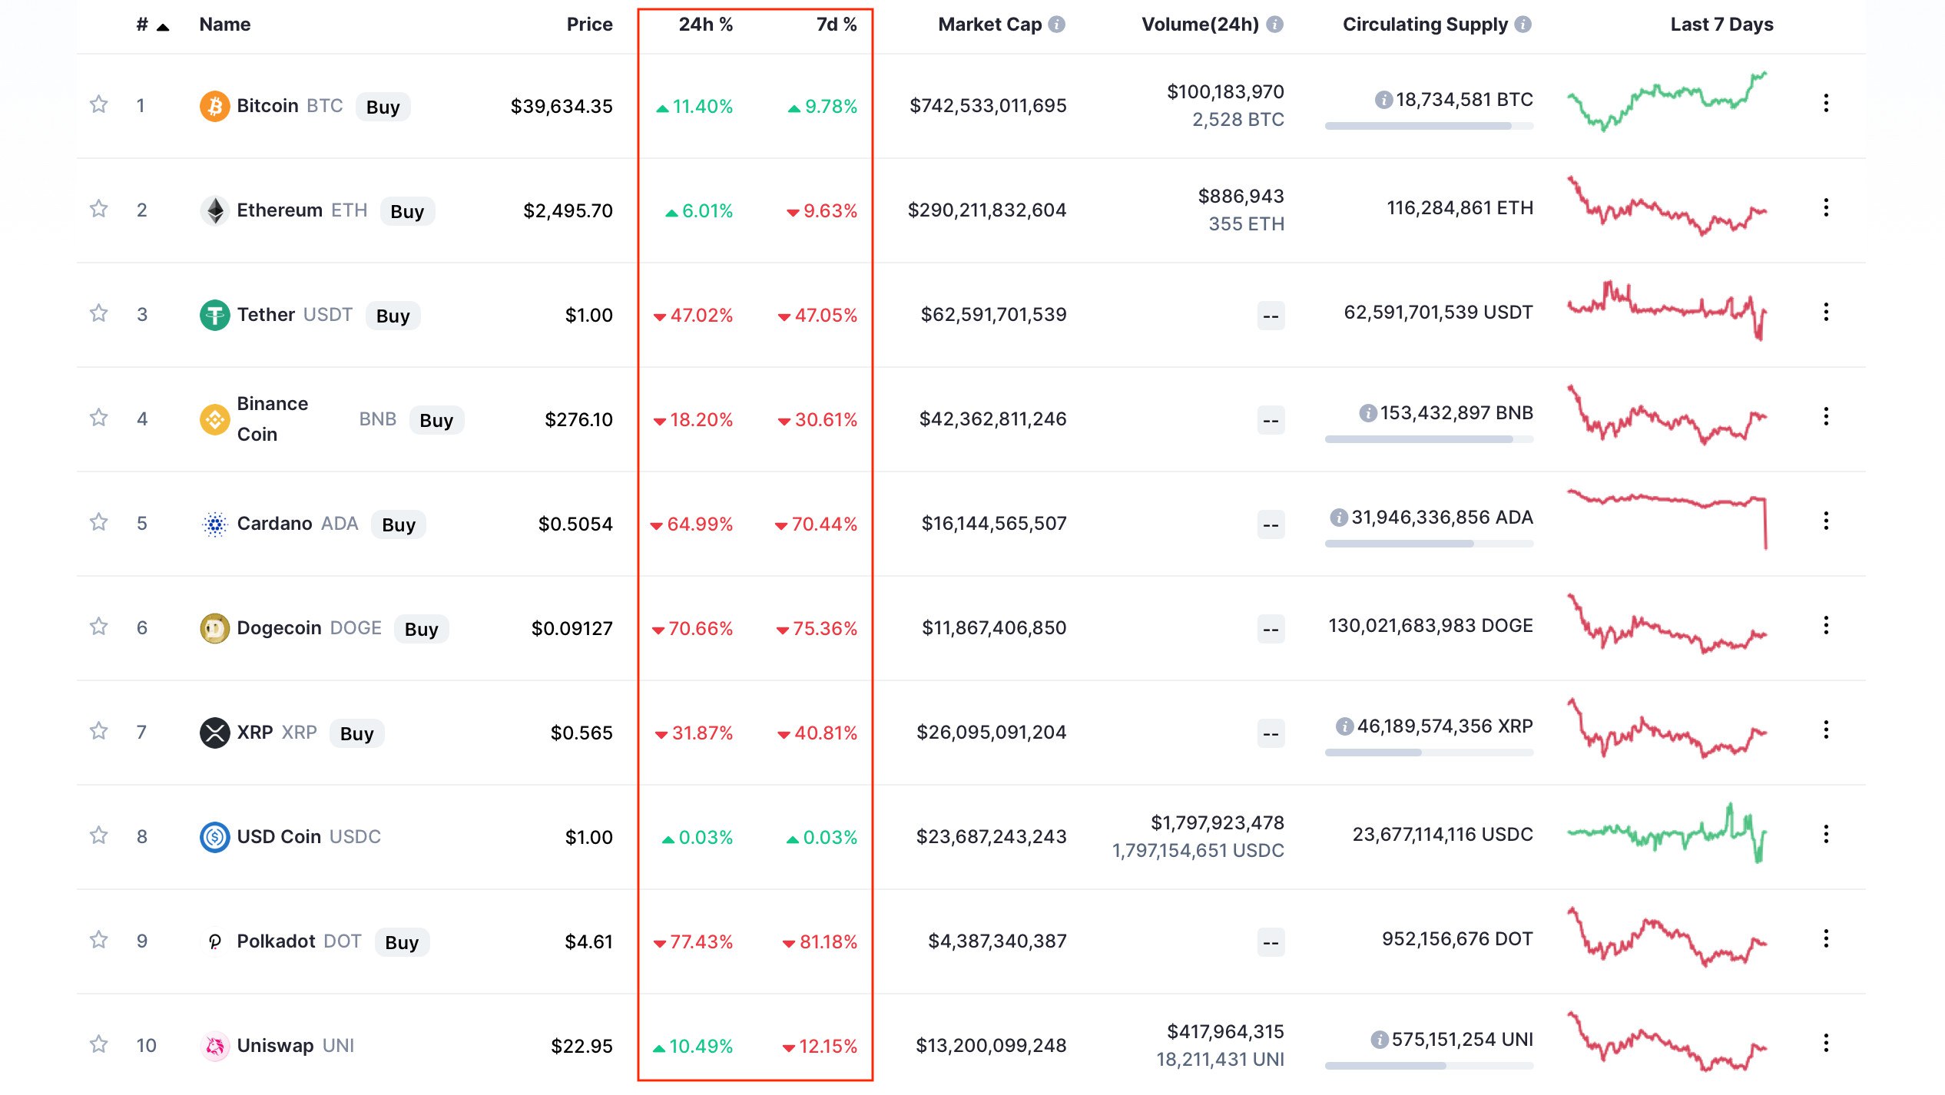Click the XRP circulating supply progress bar
Image resolution: width=1945 pixels, height=1095 pixels.
pyautogui.click(x=1429, y=753)
